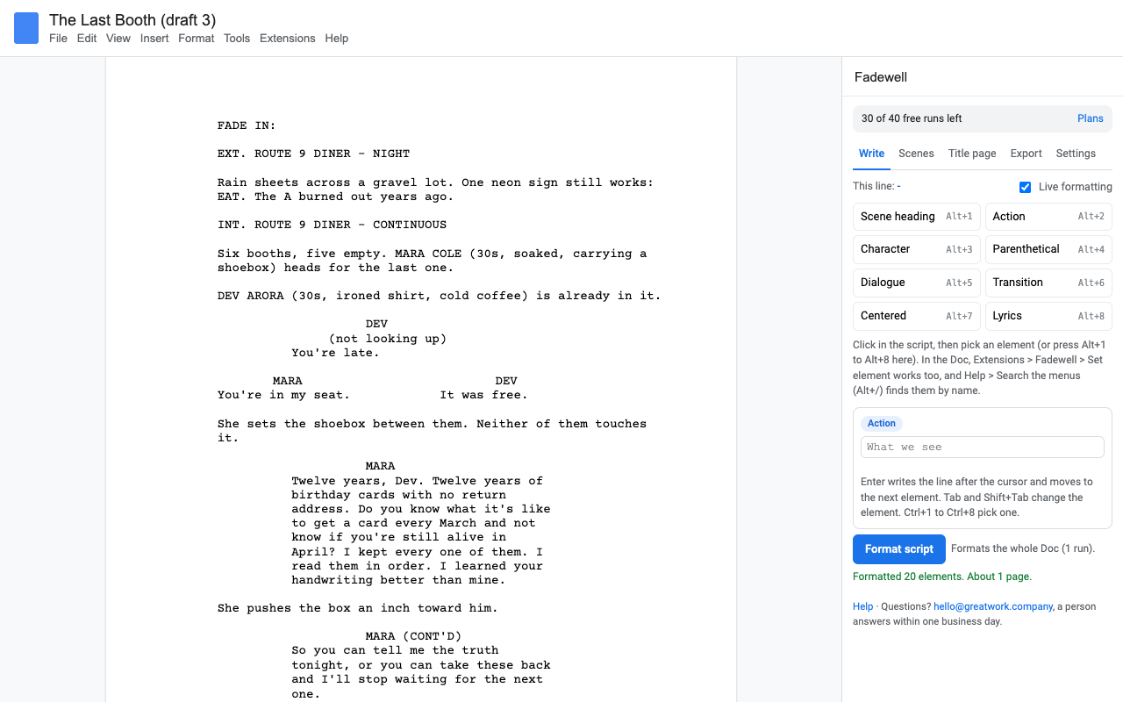Apply the Dialogue element
The width and height of the screenshot is (1123, 702).
point(917,283)
